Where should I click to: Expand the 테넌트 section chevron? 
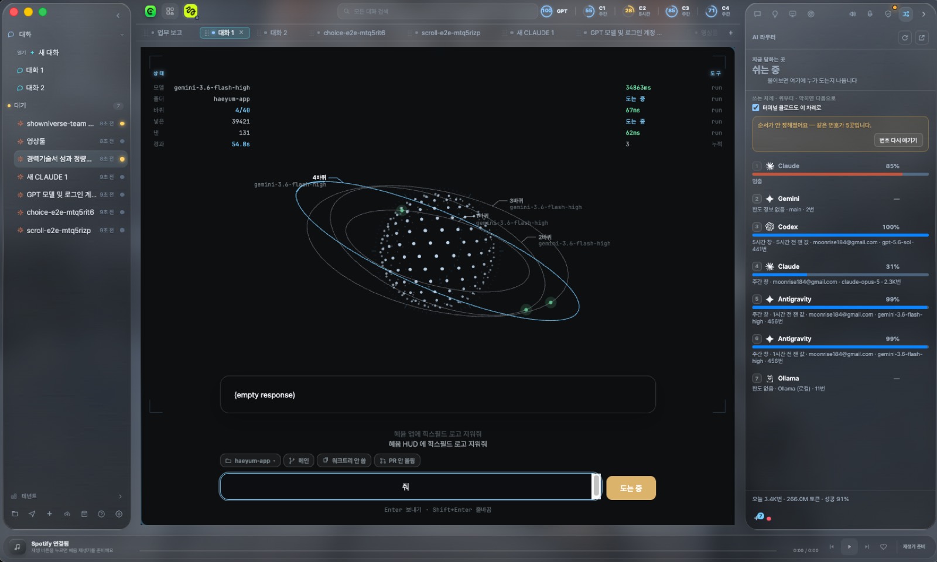point(120,496)
